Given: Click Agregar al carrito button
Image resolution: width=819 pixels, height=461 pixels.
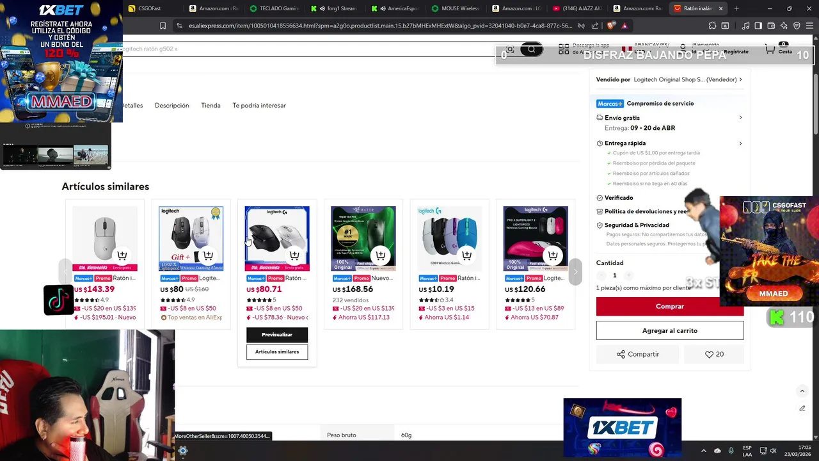Looking at the screenshot, I should click(670, 330).
